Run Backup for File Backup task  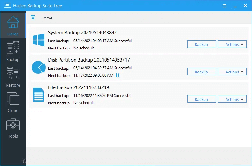tap(201, 99)
